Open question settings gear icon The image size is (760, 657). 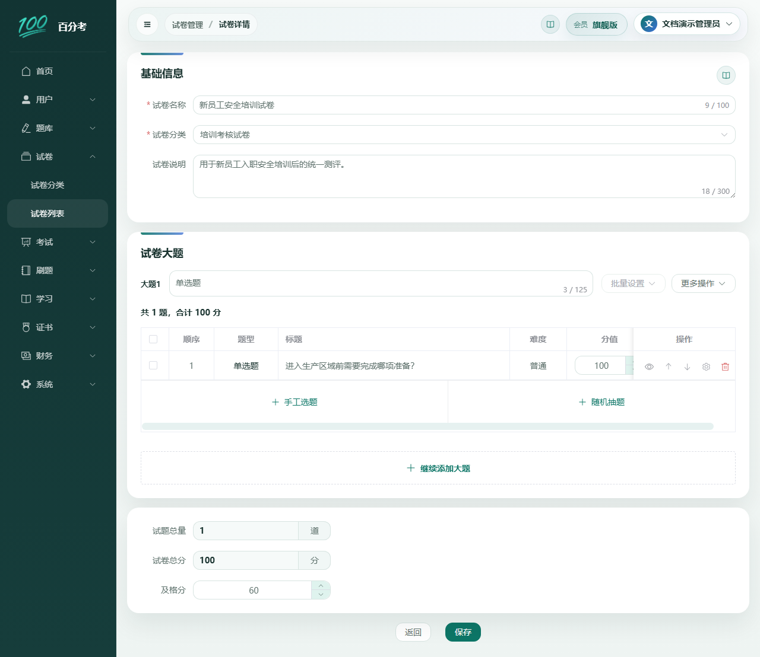(x=706, y=366)
